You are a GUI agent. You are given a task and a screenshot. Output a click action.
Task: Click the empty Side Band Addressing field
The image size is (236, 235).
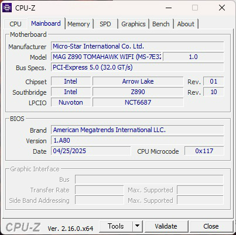click(100, 201)
